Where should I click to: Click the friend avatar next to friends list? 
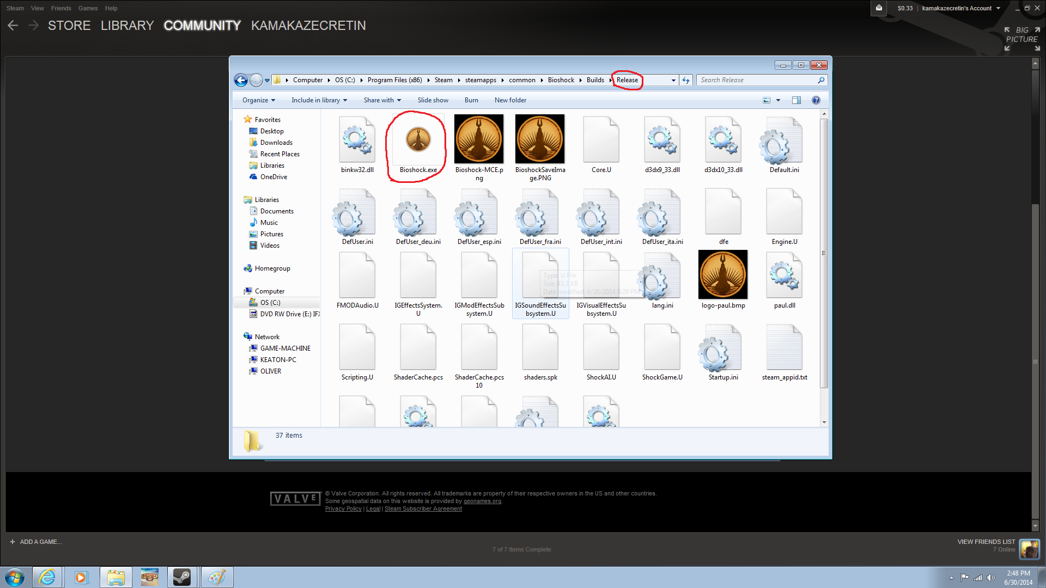(x=1029, y=549)
